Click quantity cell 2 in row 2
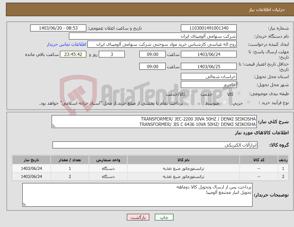Viewport: 294px width, 227px height. pos(70,177)
